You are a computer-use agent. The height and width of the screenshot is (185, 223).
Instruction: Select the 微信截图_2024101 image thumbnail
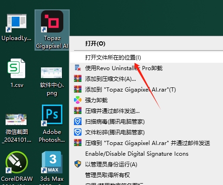[x=16, y=119]
